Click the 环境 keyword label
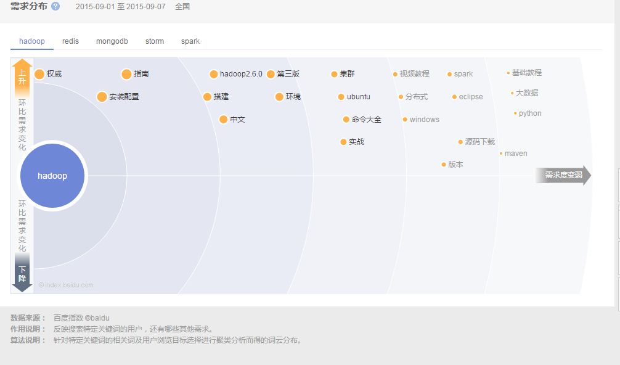This screenshot has width=620, height=365. click(293, 97)
